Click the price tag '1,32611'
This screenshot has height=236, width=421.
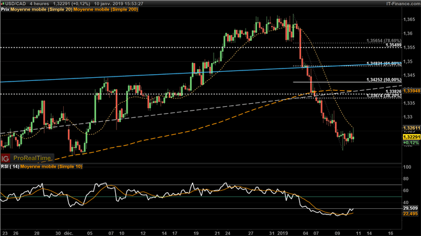click(412, 129)
